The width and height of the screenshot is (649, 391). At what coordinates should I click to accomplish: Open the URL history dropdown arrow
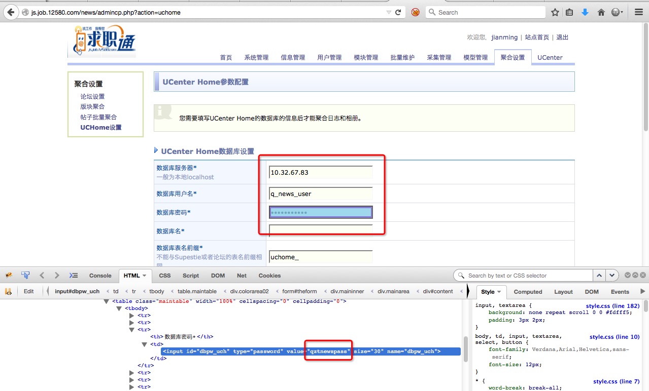coord(389,12)
